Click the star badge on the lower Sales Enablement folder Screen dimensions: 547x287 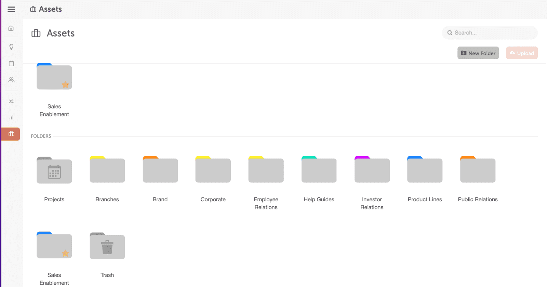click(x=65, y=253)
